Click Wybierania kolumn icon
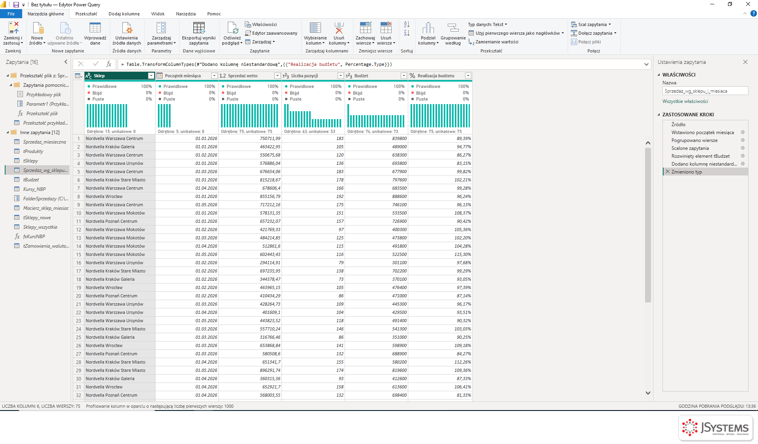This screenshot has width=758, height=444. pyautogui.click(x=315, y=28)
